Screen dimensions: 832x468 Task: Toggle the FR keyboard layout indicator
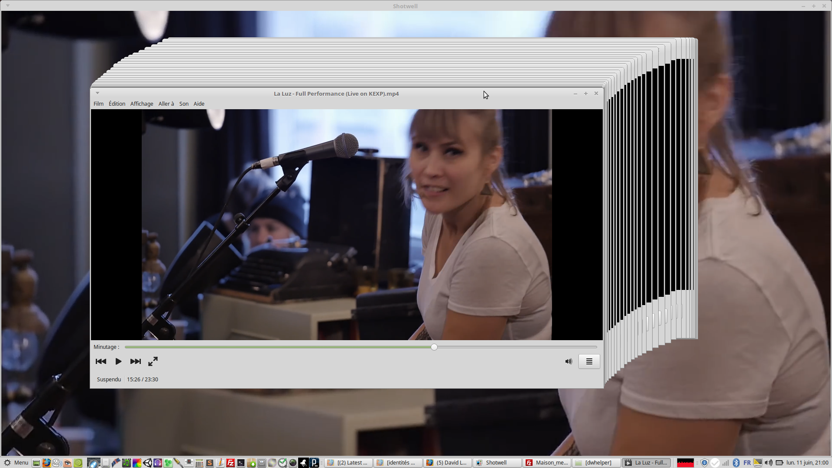pos(747,463)
